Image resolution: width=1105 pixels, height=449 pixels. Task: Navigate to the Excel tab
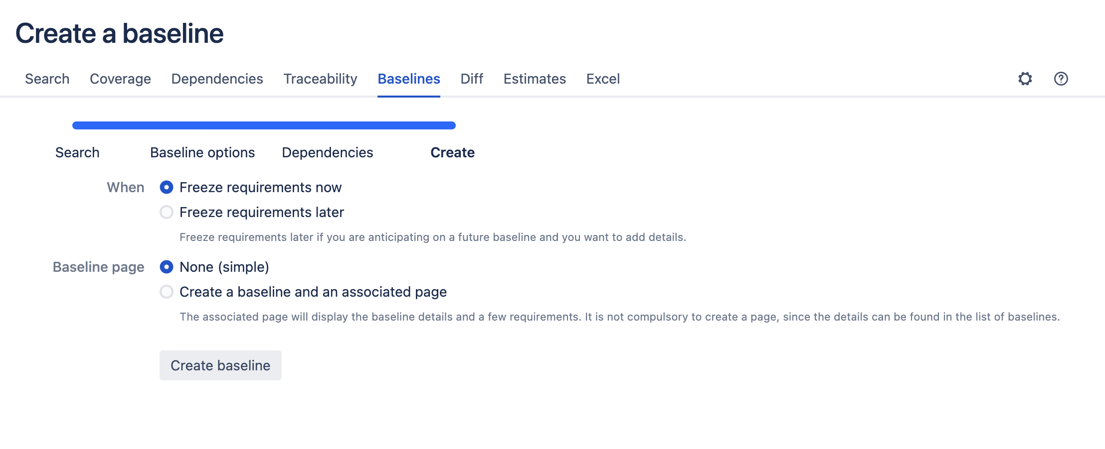point(603,79)
